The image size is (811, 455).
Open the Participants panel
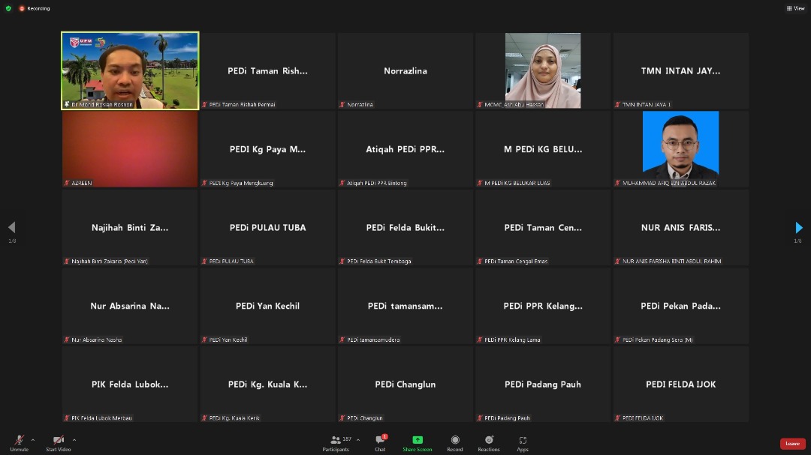(x=336, y=441)
